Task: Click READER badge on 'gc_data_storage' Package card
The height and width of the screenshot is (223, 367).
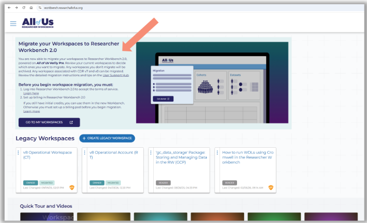Action: (x=163, y=183)
